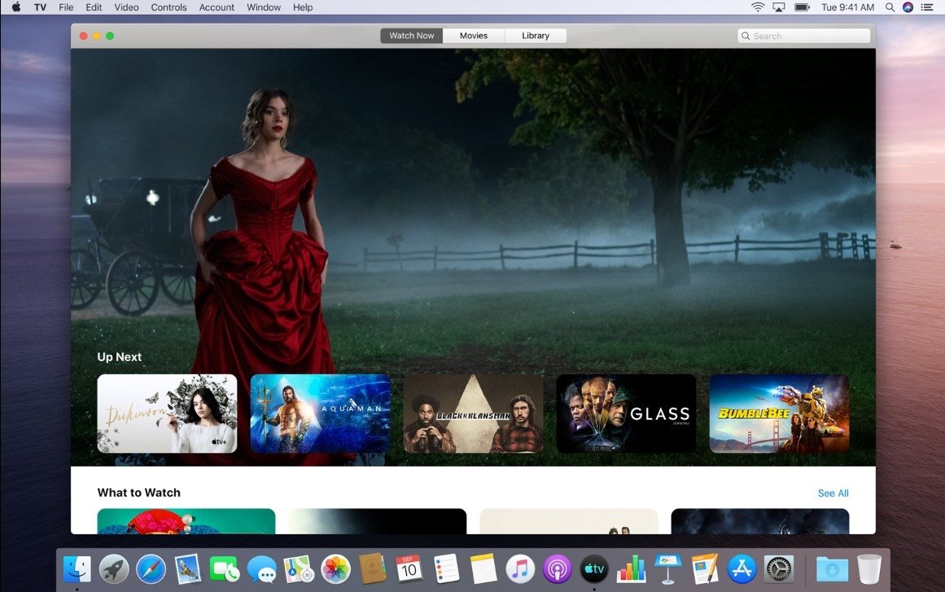This screenshot has height=592, width=945.
Task: Open the Account menu
Action: [x=217, y=7]
